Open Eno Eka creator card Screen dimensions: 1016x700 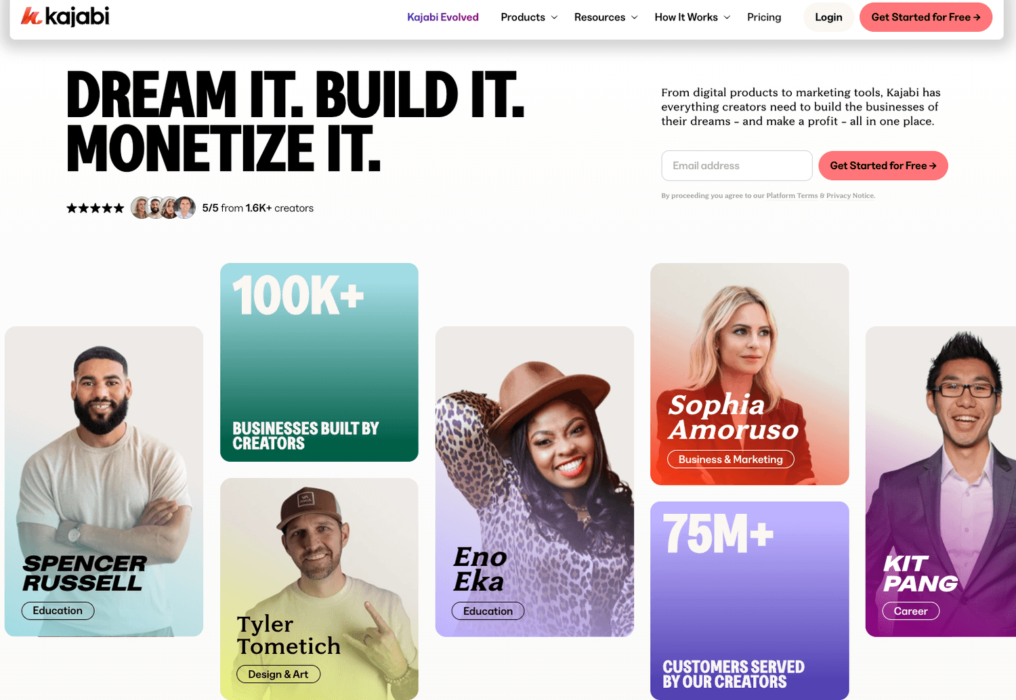pyautogui.click(x=534, y=481)
